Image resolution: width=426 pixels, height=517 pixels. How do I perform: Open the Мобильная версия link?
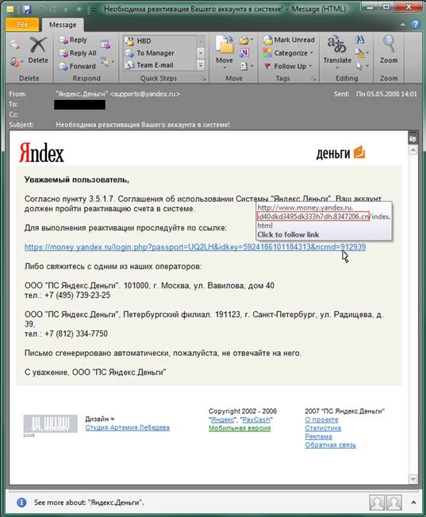click(240, 428)
